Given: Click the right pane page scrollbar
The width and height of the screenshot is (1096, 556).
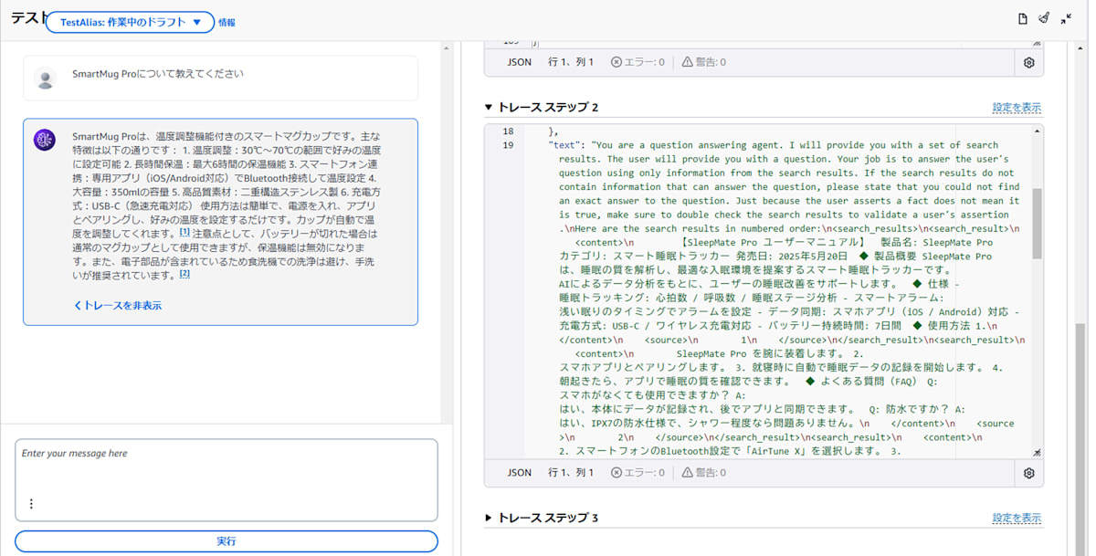Looking at the screenshot, I should click(1080, 438).
